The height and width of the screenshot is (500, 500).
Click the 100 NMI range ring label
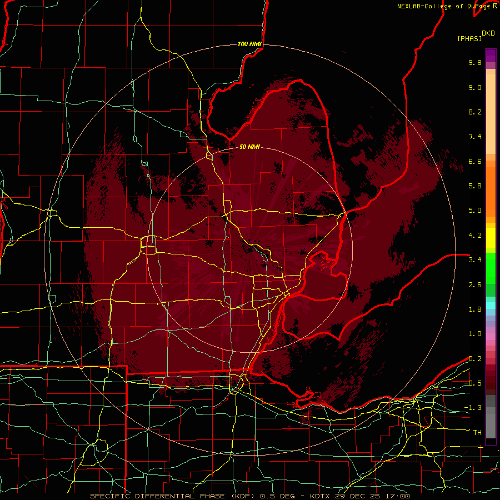249,44
